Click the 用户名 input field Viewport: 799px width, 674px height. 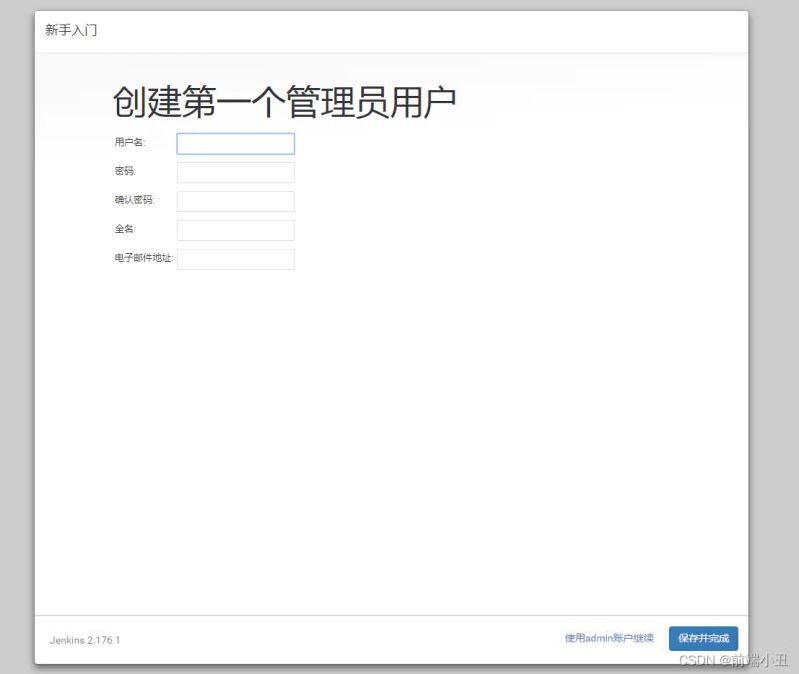click(x=234, y=144)
